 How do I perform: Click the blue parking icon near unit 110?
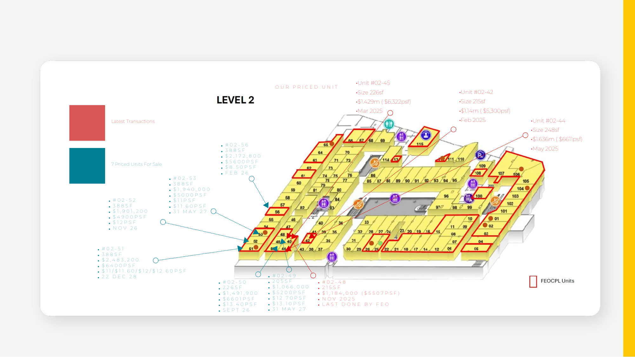pyautogui.click(x=480, y=155)
